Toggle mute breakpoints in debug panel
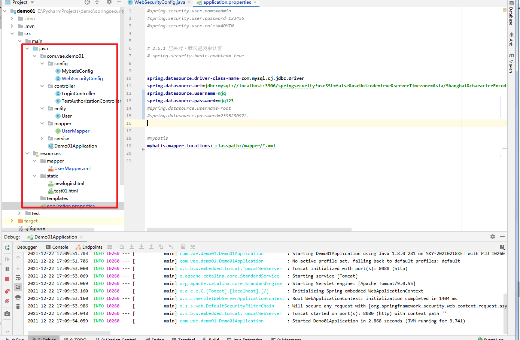 6,301
